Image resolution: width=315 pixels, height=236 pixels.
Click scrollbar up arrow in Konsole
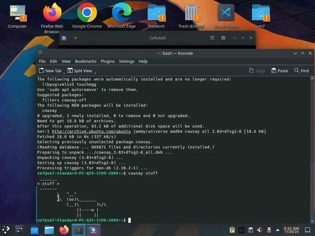coord(312,78)
